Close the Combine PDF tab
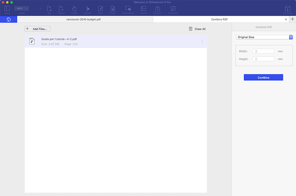Screen dimensions: 296x196 click(286, 20)
